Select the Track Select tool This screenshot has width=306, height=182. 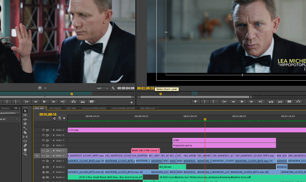click(x=25, y=115)
